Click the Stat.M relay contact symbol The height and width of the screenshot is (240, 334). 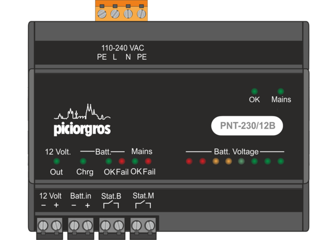(143, 206)
